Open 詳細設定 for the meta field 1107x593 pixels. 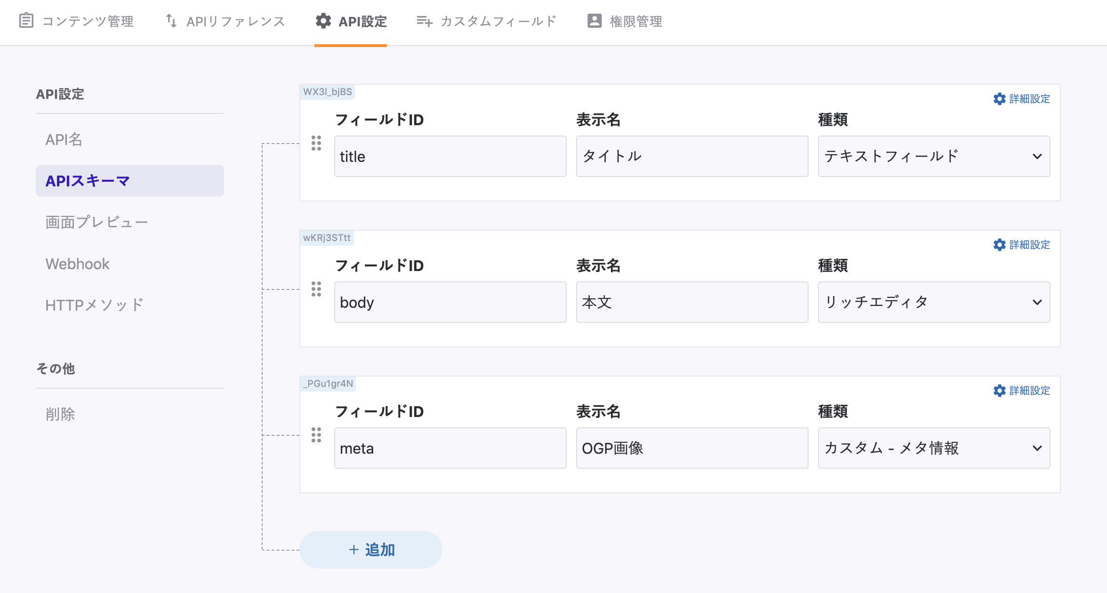[x=1022, y=391]
